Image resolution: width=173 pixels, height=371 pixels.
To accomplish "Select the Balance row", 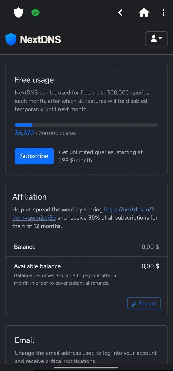I will 25,247.
